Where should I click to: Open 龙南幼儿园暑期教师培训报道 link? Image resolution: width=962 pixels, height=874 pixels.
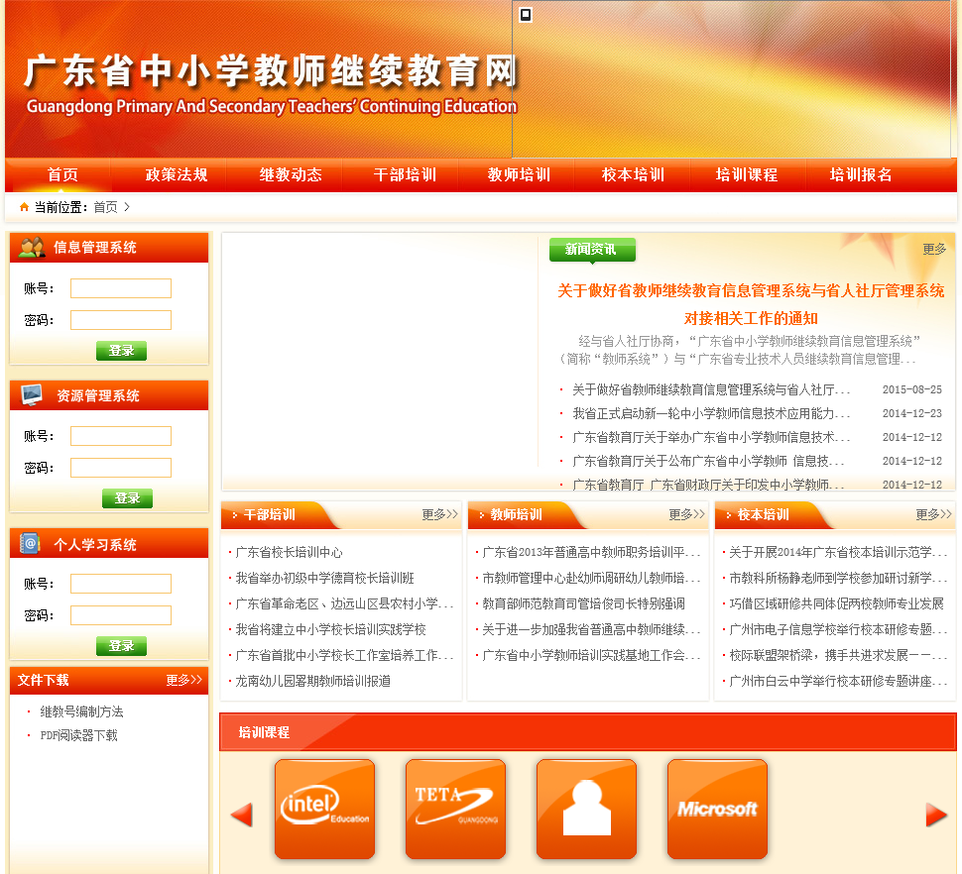(x=312, y=681)
